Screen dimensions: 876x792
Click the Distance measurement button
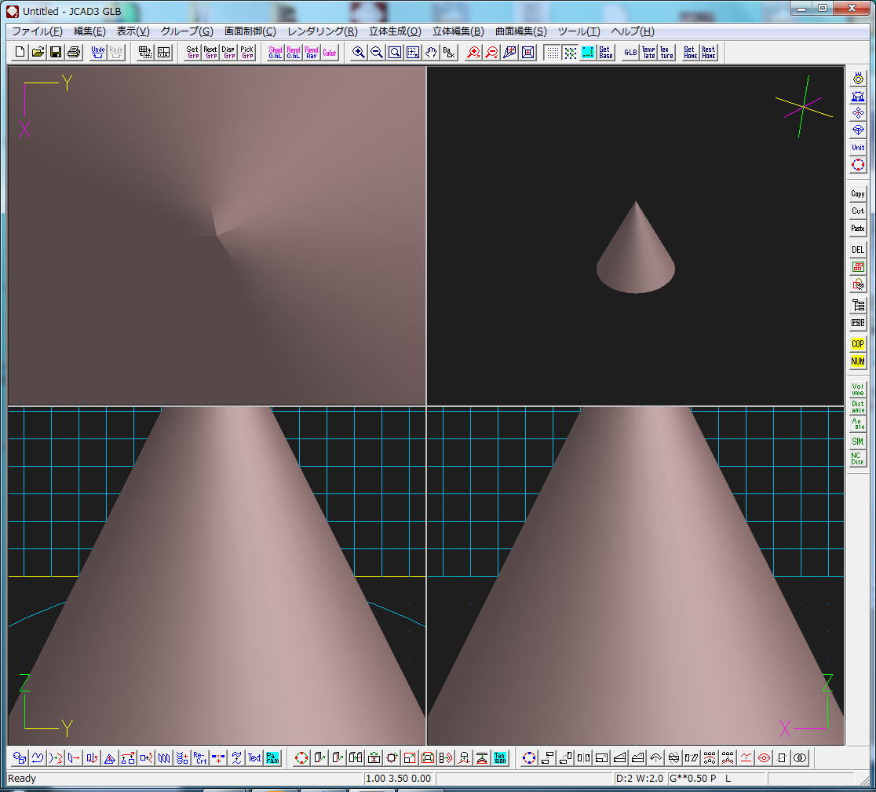point(858,407)
